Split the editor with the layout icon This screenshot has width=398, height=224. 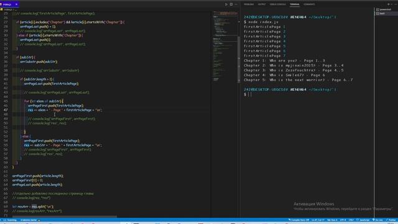point(231,4)
